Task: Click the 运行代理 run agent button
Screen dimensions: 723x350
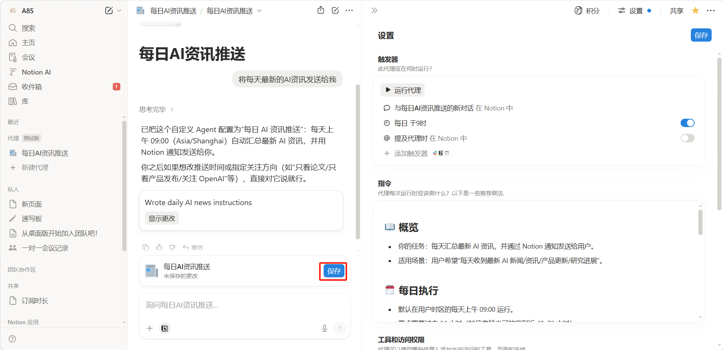Action: point(403,90)
